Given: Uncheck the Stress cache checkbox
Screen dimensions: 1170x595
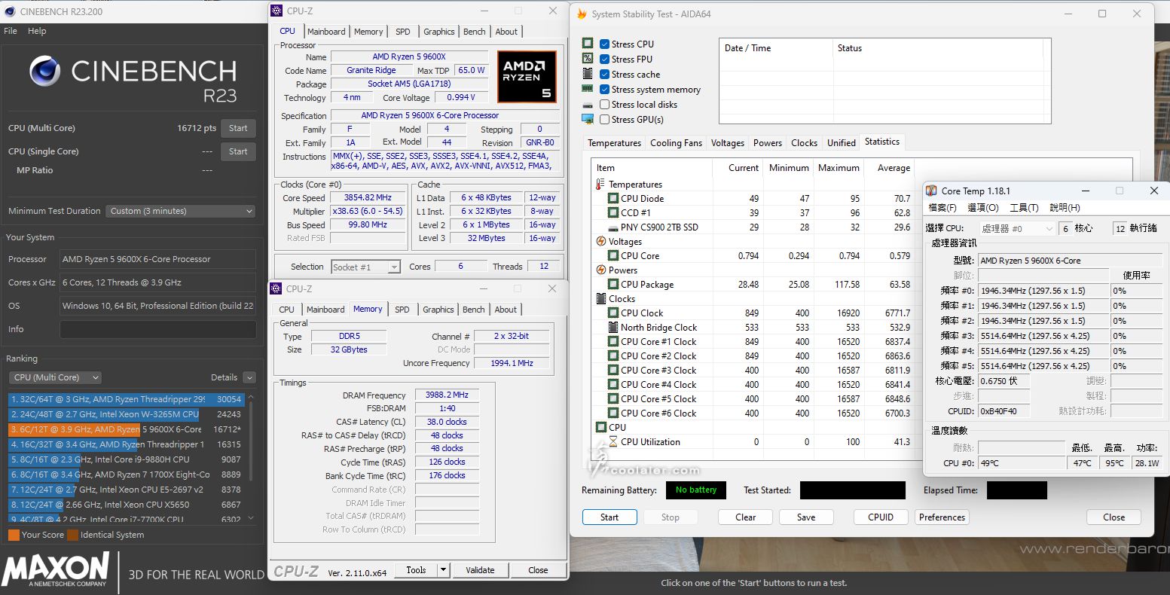Looking at the screenshot, I should [x=605, y=74].
